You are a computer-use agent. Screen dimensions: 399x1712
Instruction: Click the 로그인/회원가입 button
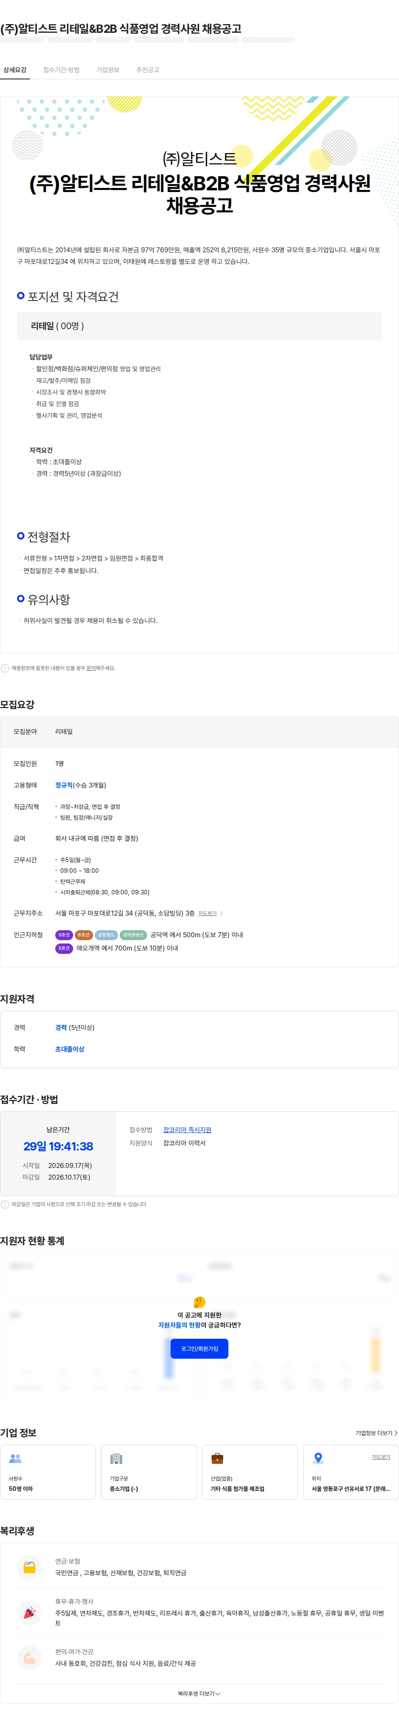pyautogui.click(x=199, y=1348)
